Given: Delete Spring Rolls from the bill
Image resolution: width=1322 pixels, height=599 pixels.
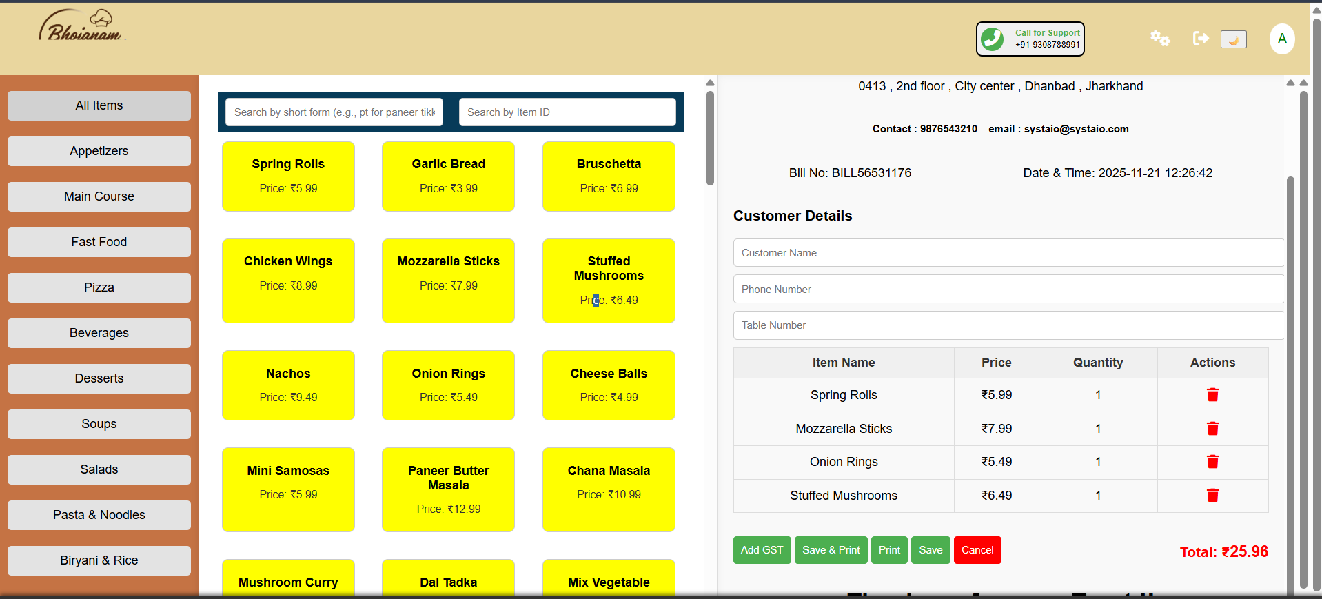Looking at the screenshot, I should click(x=1212, y=395).
